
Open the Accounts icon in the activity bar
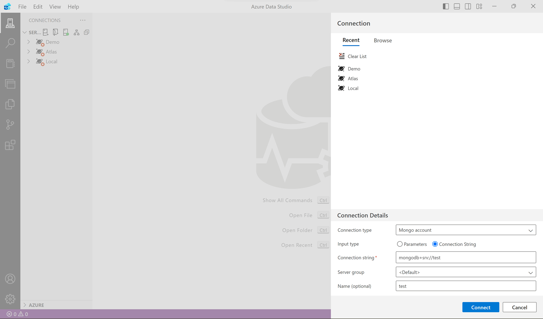click(x=10, y=279)
